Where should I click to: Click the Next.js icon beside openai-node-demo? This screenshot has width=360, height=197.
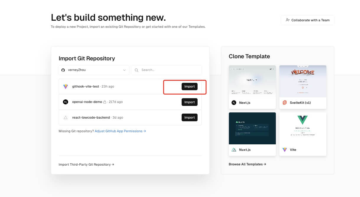pos(66,102)
